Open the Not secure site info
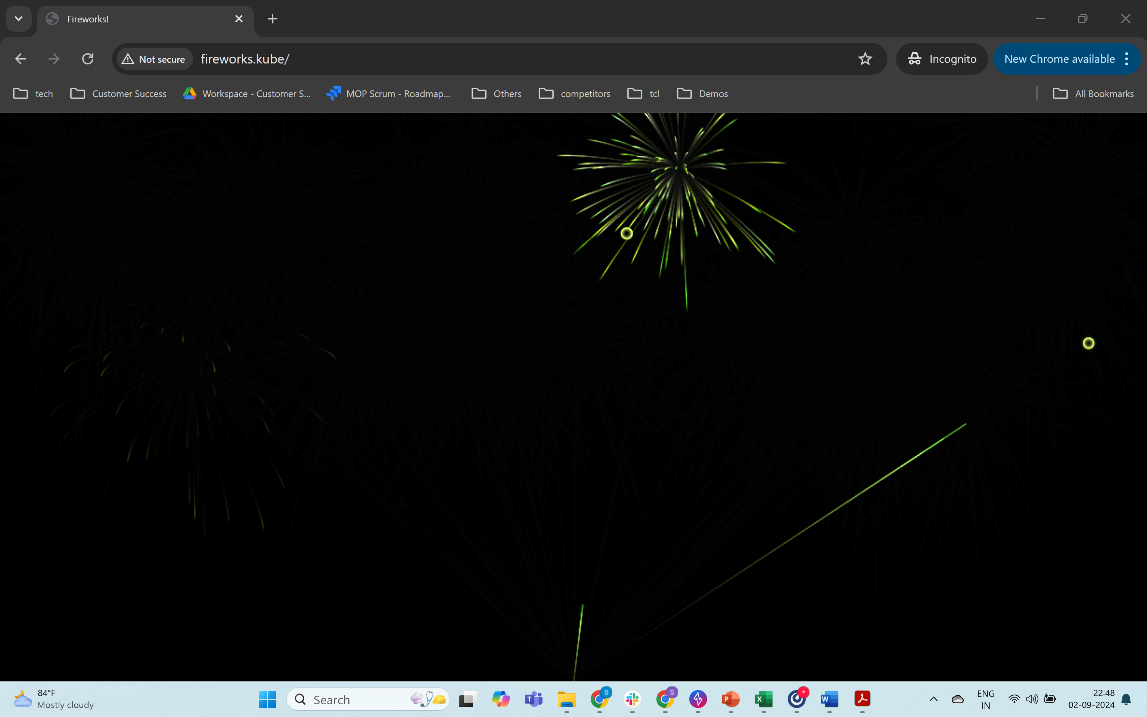The width and height of the screenshot is (1147, 717). tap(154, 59)
